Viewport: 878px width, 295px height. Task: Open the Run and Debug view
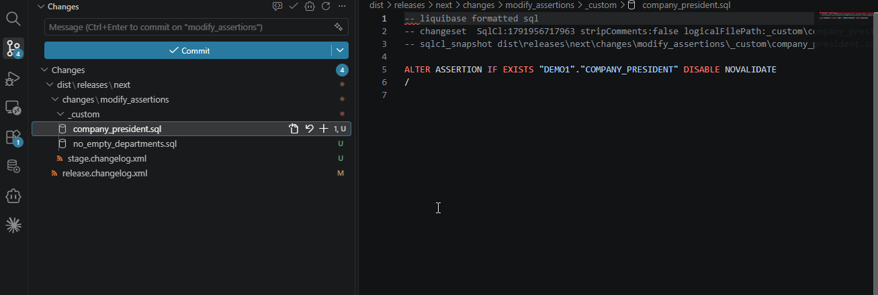point(13,78)
